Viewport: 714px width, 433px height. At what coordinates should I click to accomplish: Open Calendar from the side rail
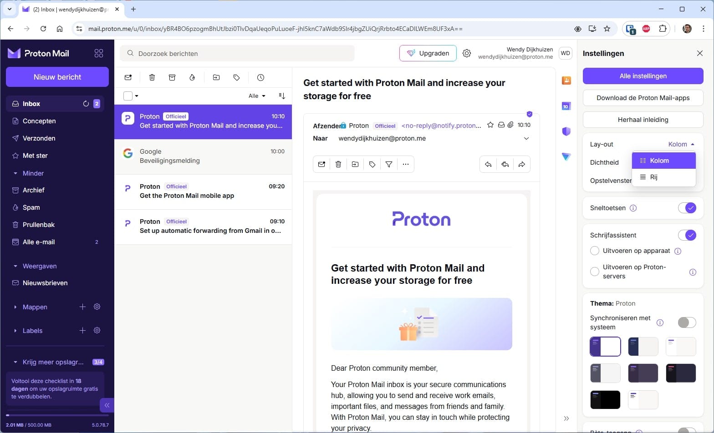(x=566, y=106)
